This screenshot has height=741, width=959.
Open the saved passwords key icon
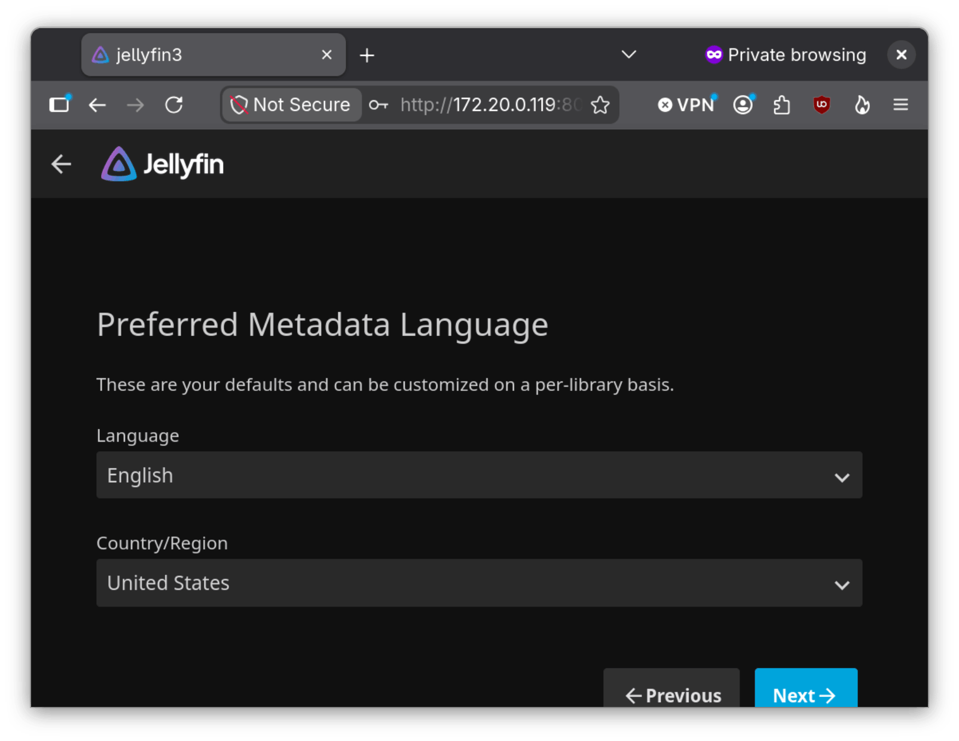[x=378, y=105]
